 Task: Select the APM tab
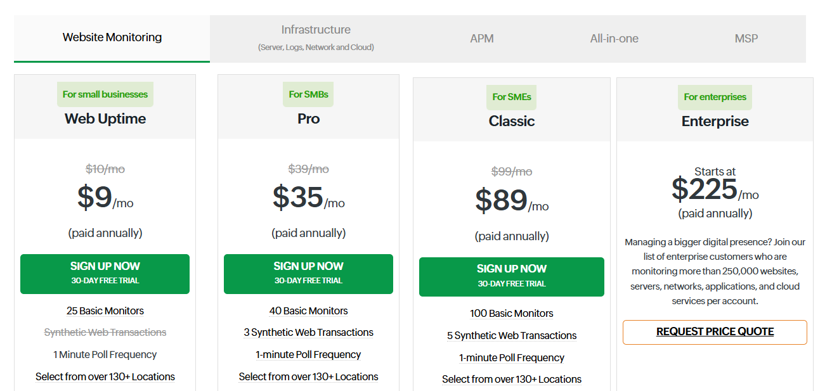pyautogui.click(x=482, y=39)
